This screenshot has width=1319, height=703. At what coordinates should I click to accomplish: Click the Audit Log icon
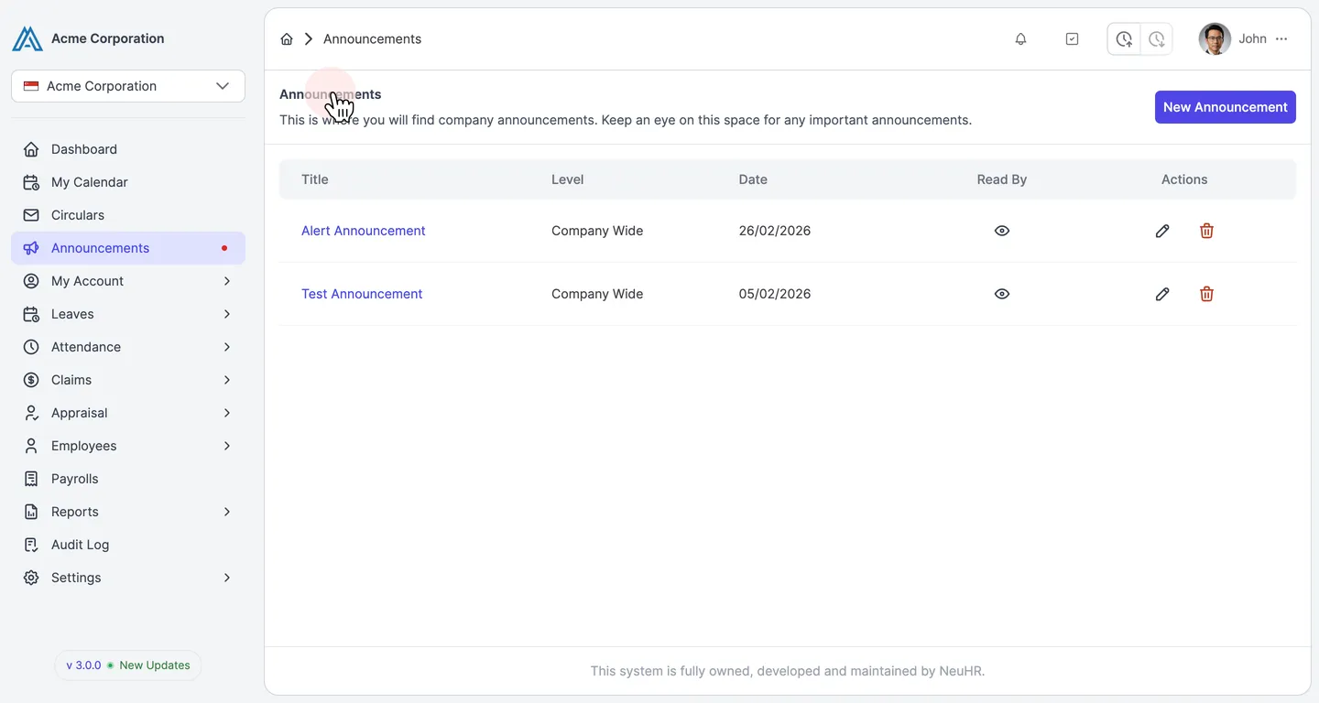coord(31,545)
